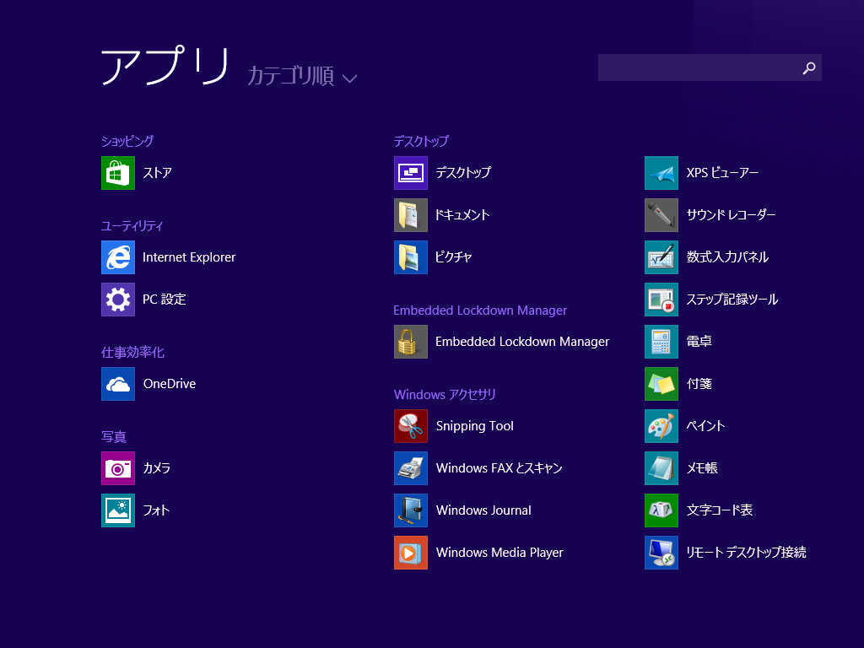Open the カテゴリ順 sort dropdown

pos(302,76)
